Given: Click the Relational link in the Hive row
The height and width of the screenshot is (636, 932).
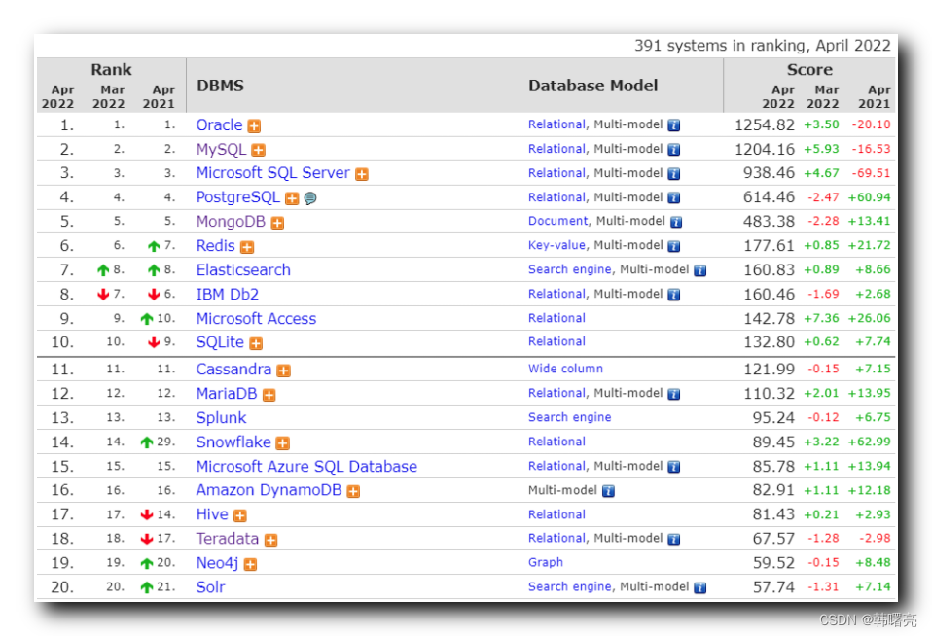Looking at the screenshot, I should pos(556,515).
